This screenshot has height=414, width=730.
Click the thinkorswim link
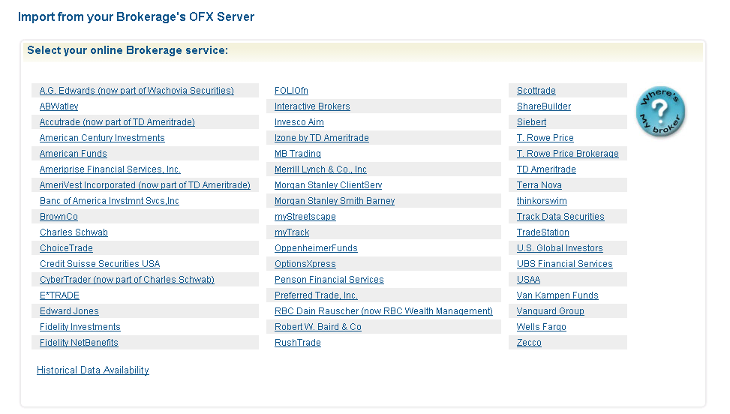(x=542, y=201)
